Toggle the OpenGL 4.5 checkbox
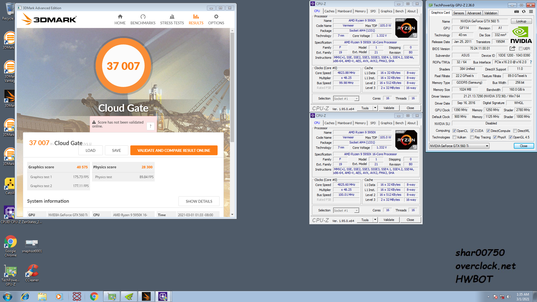Viewport: 537px width, 302px height. 510,137
